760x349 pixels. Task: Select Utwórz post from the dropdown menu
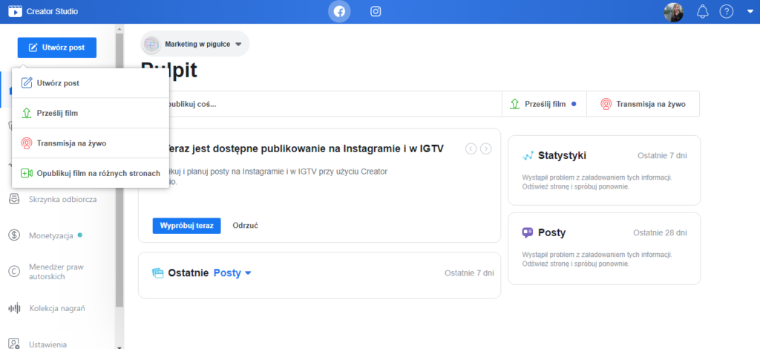point(90,83)
